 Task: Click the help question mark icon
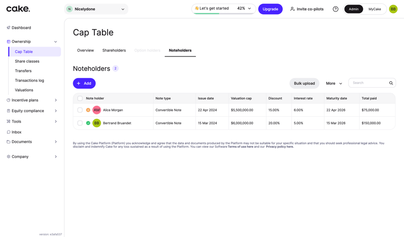335,9
